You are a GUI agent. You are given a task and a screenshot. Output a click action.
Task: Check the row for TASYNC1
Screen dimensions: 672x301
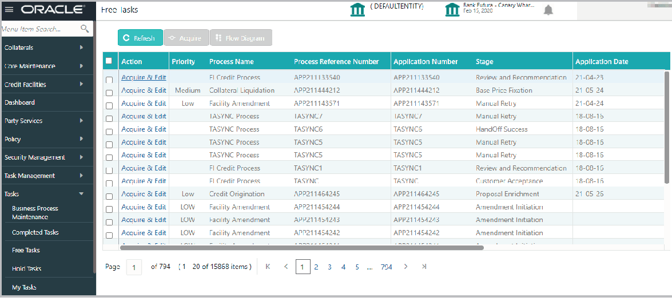(x=109, y=170)
